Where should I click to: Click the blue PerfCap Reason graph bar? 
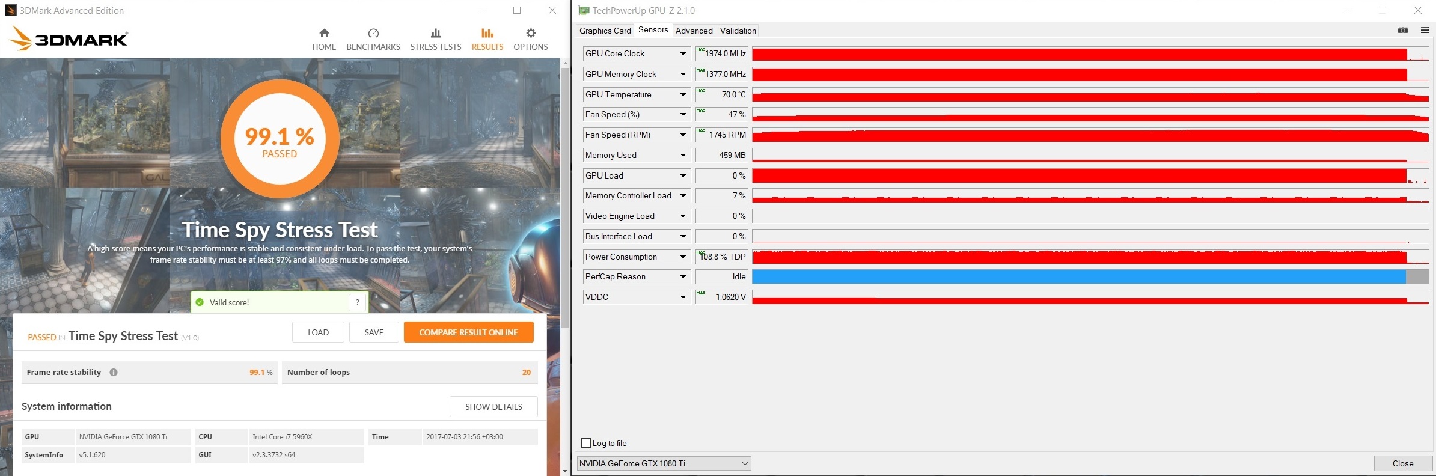1079,276
